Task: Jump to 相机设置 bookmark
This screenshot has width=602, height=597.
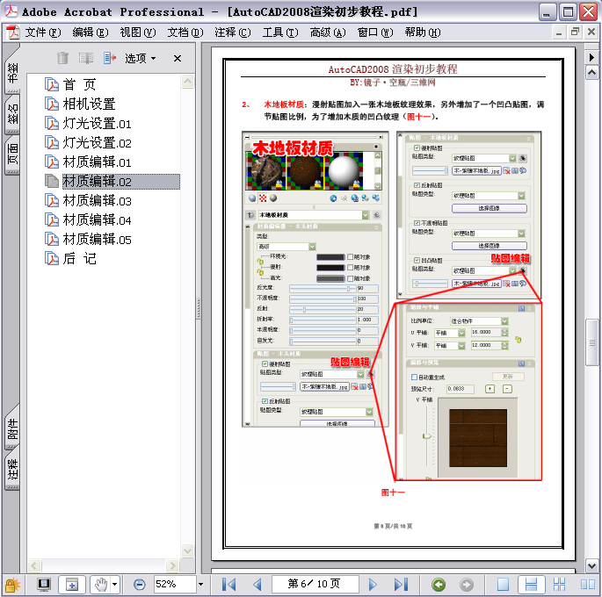Action: pyautogui.click(x=89, y=104)
